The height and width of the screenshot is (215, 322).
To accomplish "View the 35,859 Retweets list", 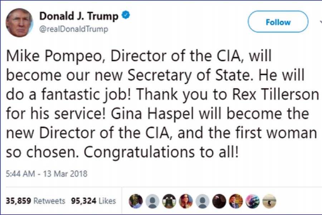I will [x=35, y=201].
